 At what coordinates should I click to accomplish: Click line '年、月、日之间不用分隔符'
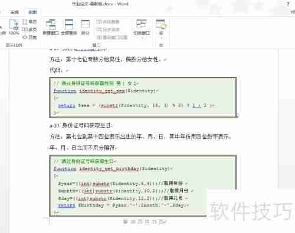[x=83, y=148]
